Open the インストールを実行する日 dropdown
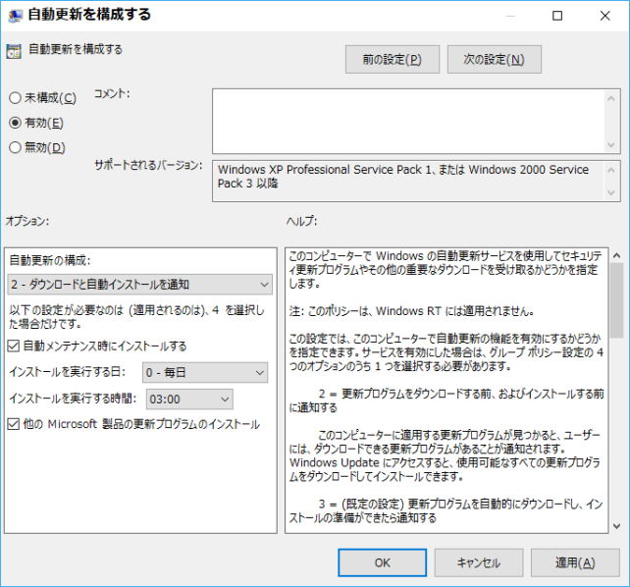The height and width of the screenshot is (587, 630). [205, 372]
